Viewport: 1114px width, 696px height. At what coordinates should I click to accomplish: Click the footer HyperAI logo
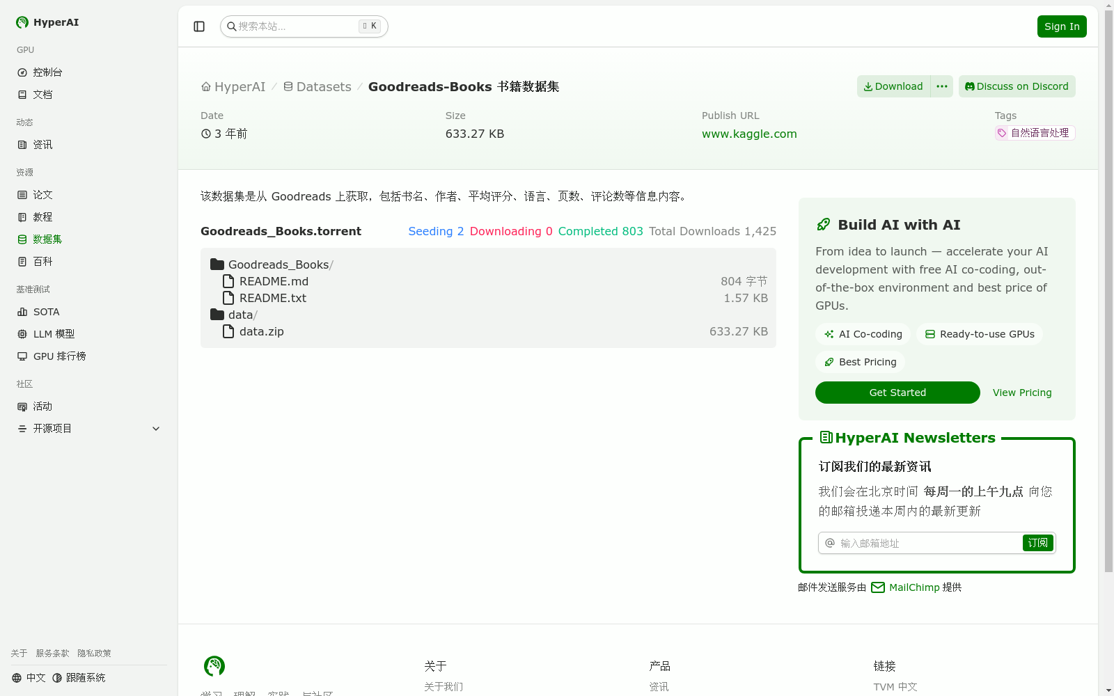[214, 666]
